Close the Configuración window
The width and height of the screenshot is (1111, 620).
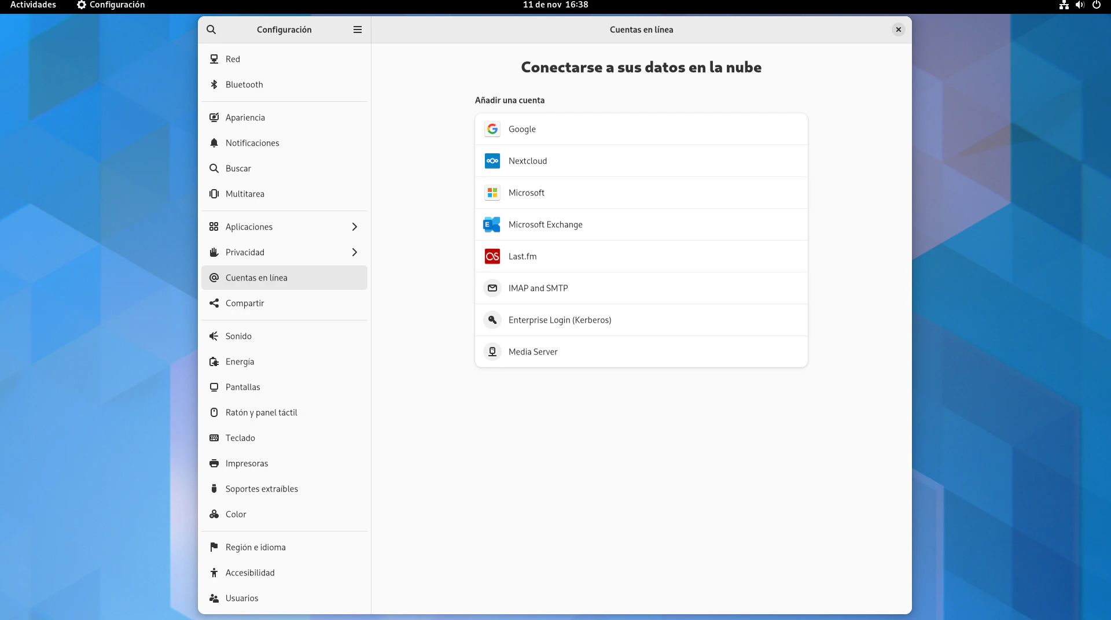pyautogui.click(x=898, y=29)
